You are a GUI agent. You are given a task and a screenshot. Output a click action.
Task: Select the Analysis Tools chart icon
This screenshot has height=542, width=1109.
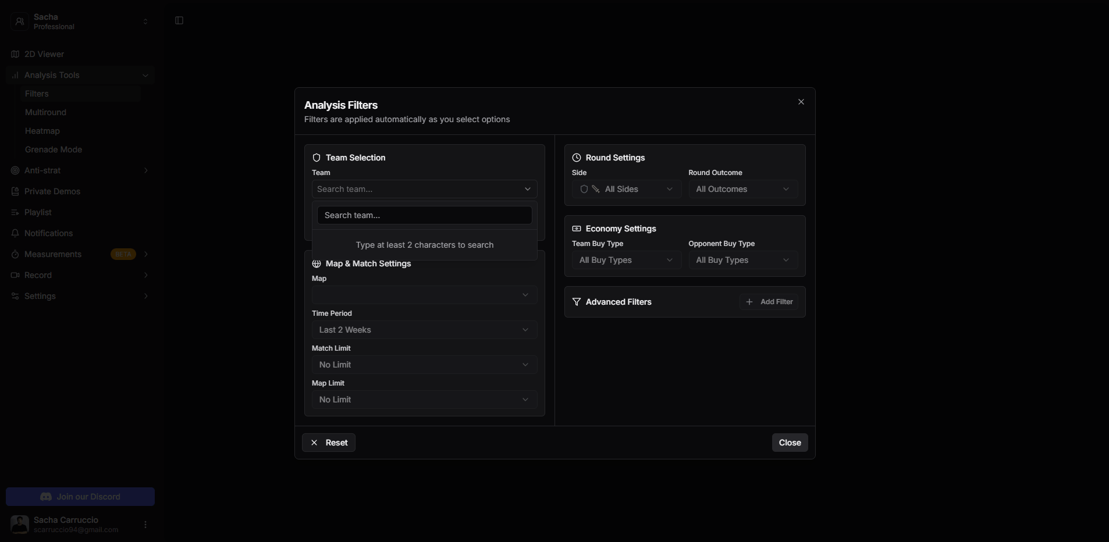16,75
